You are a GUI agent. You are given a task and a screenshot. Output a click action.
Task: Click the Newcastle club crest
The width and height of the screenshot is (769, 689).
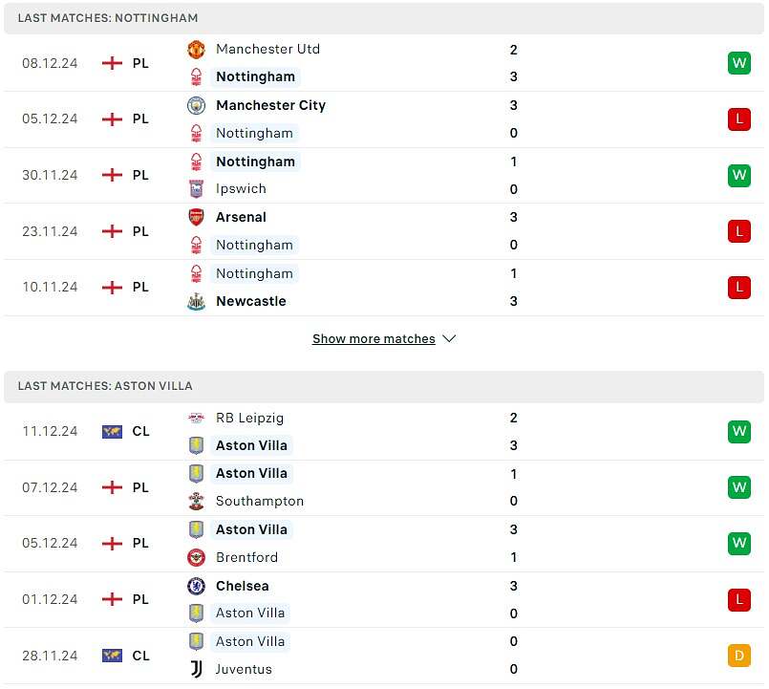pyautogui.click(x=196, y=301)
